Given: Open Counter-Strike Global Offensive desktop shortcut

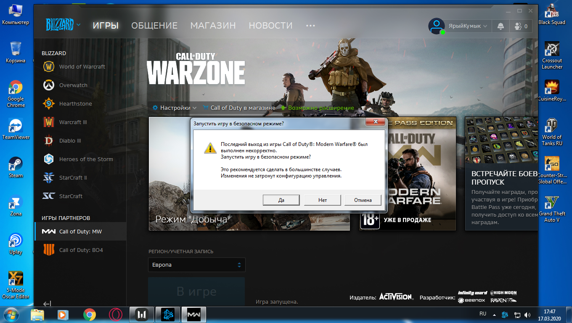Looking at the screenshot, I should coord(552,170).
